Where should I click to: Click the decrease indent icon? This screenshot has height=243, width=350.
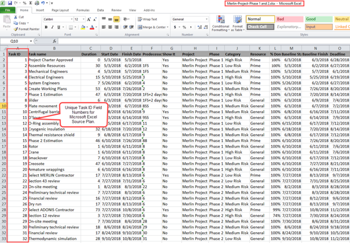click(126, 27)
